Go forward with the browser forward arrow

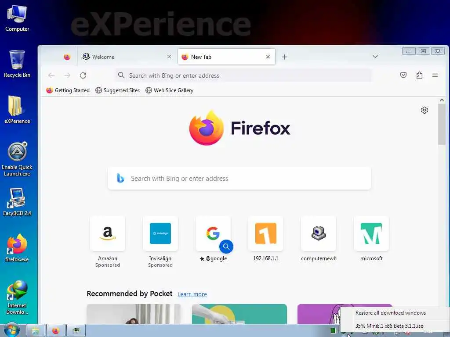pyautogui.click(x=67, y=75)
